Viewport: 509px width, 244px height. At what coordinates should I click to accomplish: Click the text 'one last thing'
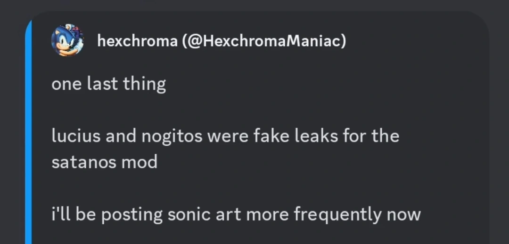pos(109,84)
